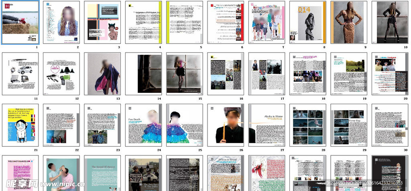Select page 5 with the yellow side strip
Screen dimensions: 411x191
[x=185, y=22]
